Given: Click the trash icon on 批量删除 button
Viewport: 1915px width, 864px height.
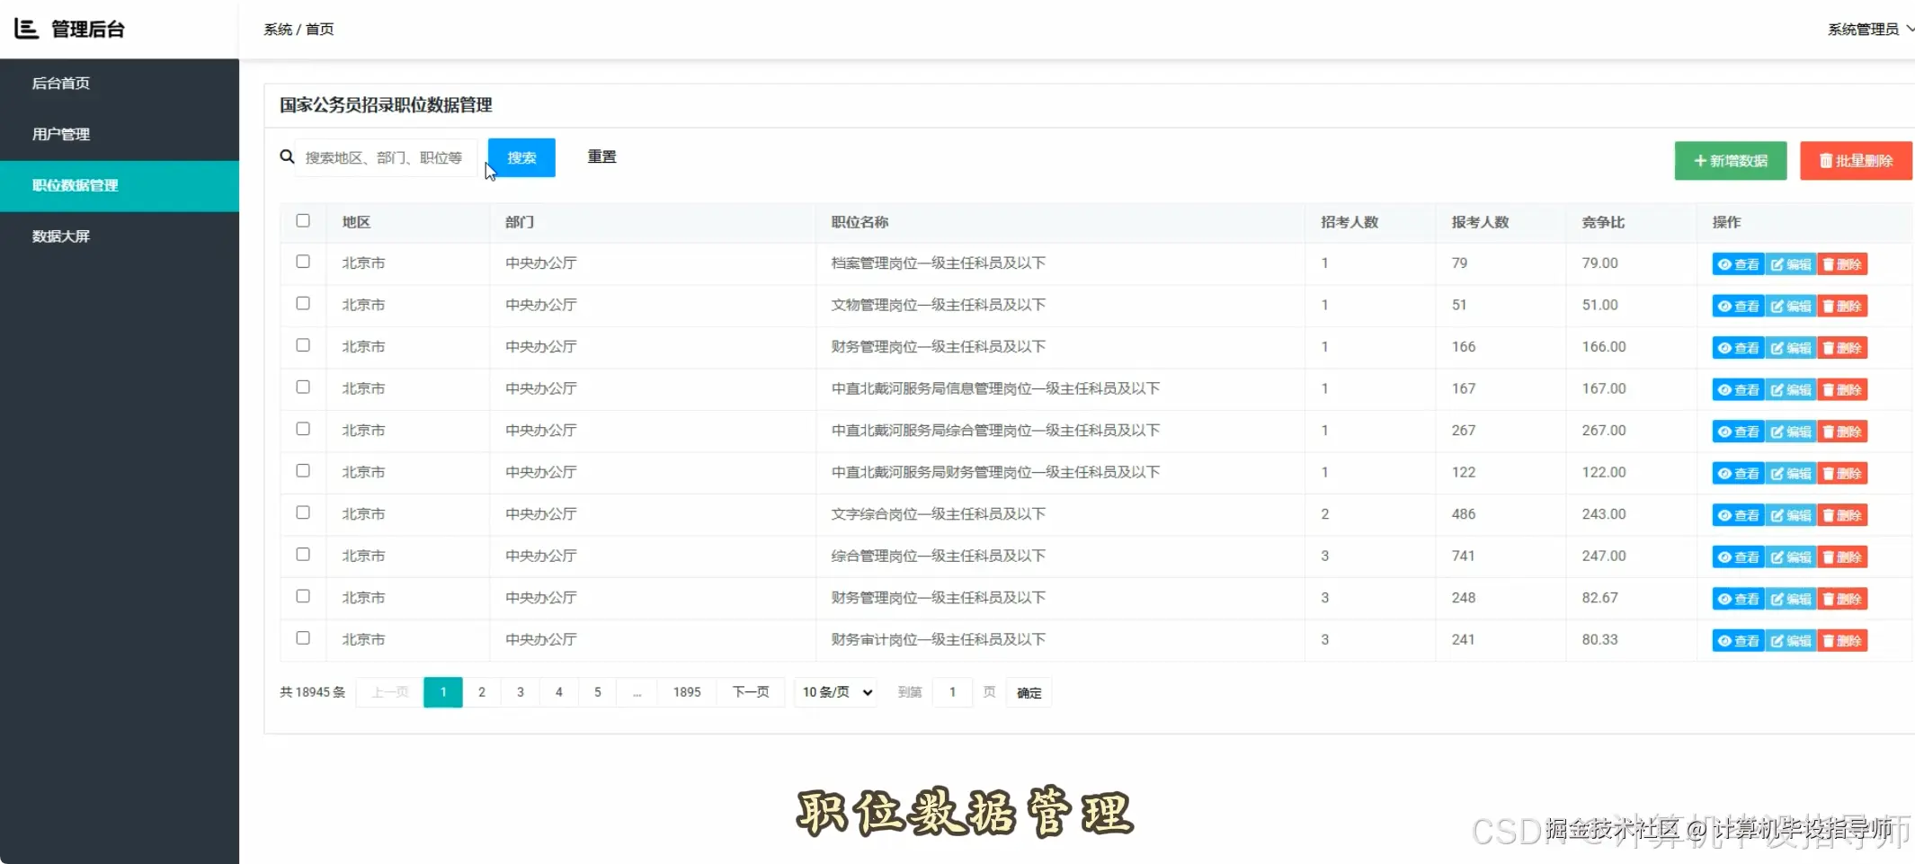Looking at the screenshot, I should 1824,161.
